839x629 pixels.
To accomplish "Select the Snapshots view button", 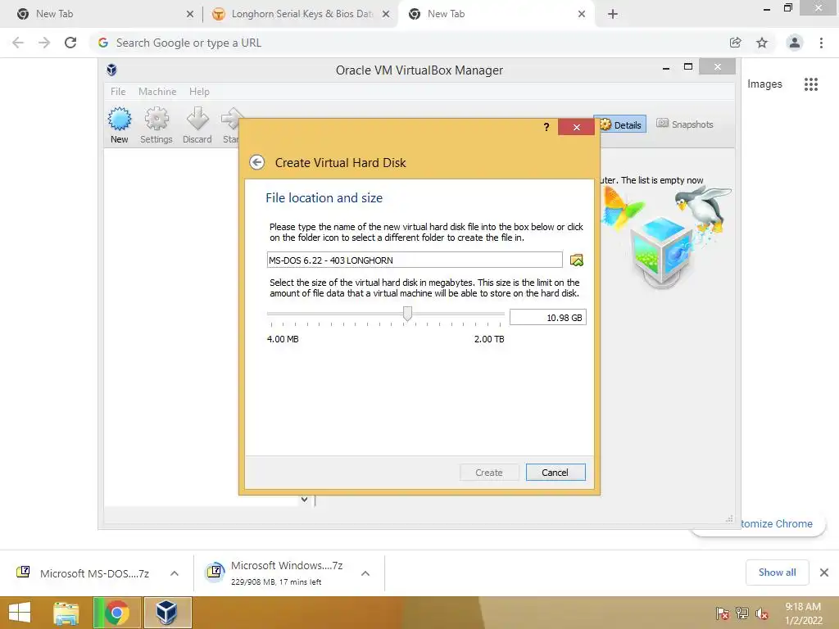I will click(685, 124).
